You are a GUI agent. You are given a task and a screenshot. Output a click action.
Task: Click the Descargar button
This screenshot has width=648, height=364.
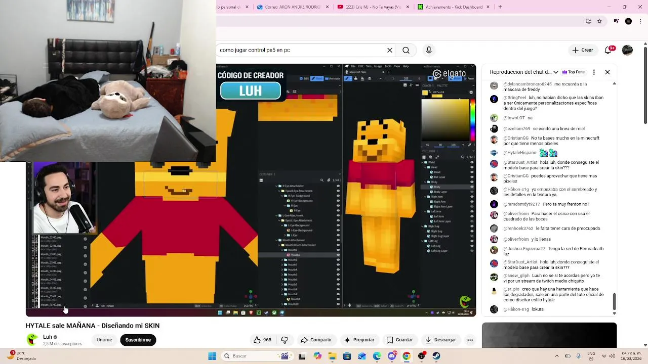tap(440, 340)
